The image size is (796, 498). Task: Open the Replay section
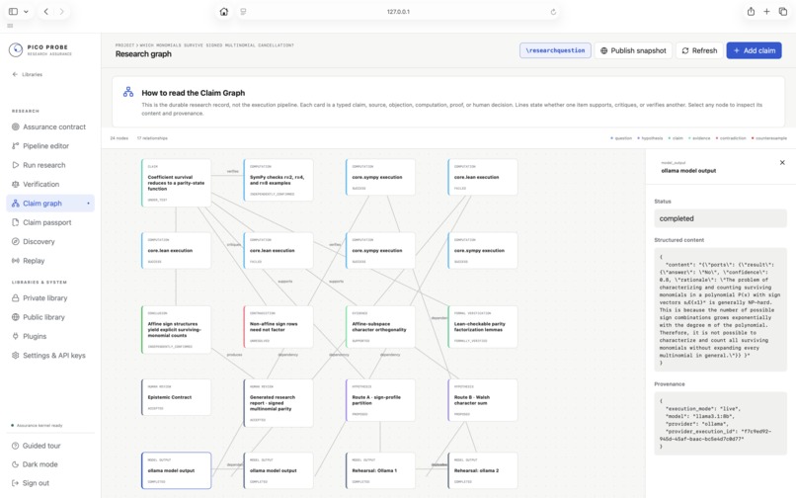pos(50,261)
